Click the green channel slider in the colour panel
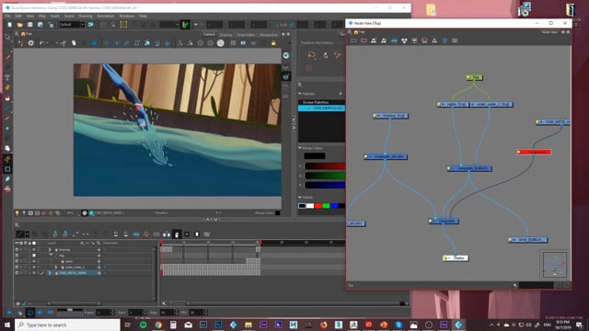589x331 pixels. 325,176
